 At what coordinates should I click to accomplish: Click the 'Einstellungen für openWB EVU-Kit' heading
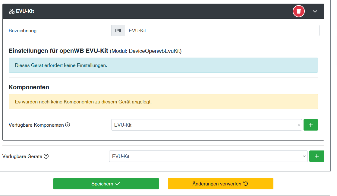58,51
